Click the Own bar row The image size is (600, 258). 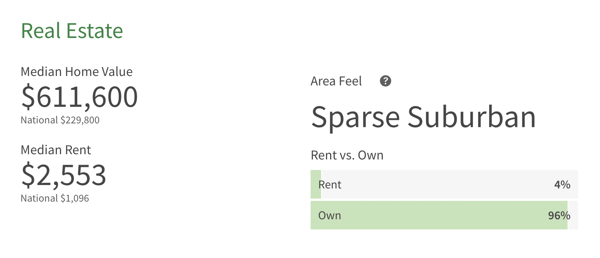click(444, 215)
